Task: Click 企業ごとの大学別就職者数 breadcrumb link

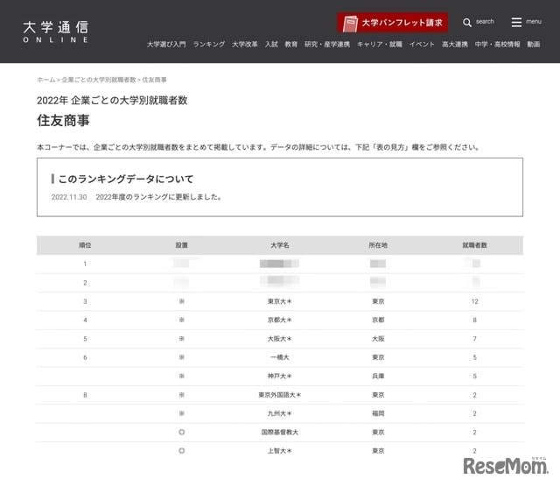Action: click(x=99, y=80)
